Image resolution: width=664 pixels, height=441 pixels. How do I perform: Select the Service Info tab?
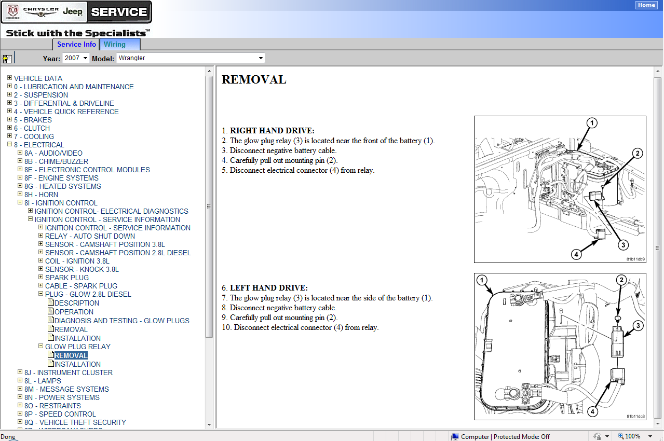76,45
